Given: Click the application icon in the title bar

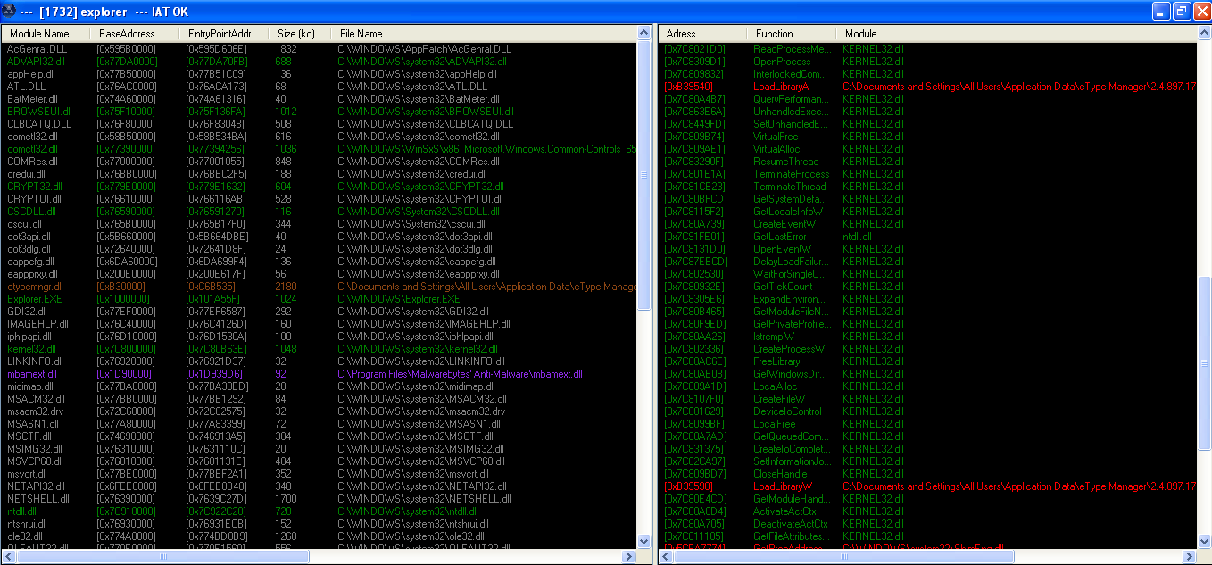Looking at the screenshot, I should tap(10, 11).
